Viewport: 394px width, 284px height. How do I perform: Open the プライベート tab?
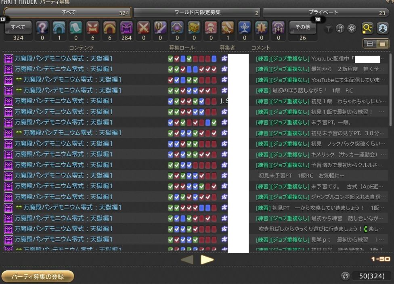[x=326, y=13]
